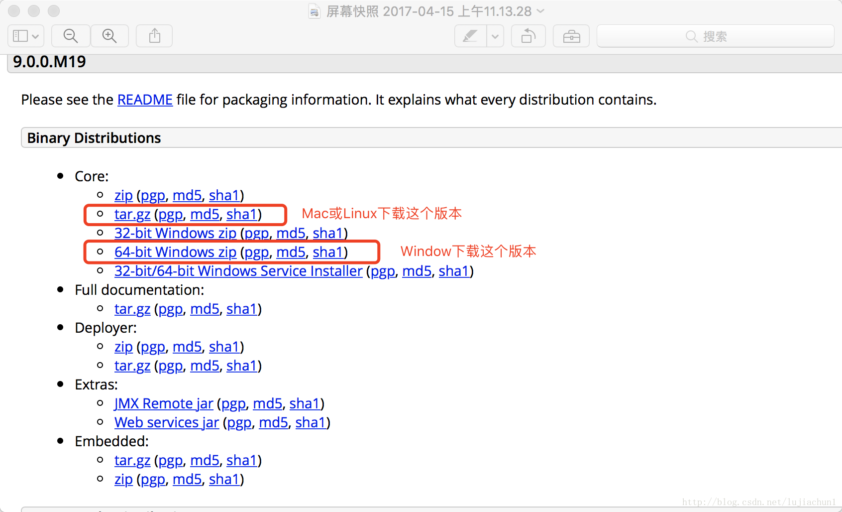Open md5 link under Full documentation
This screenshot has width=842, height=512.
point(205,309)
